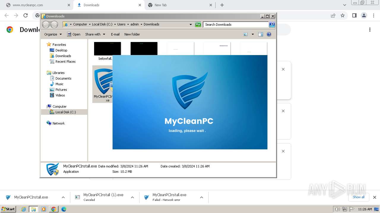The width and height of the screenshot is (380, 213).
Task: Click the Search Downloads input field
Action: (236, 25)
